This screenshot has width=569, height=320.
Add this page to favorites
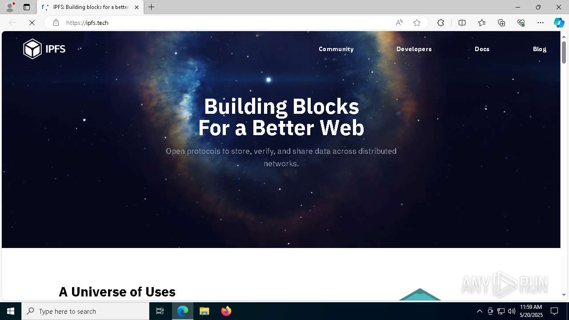tap(417, 23)
